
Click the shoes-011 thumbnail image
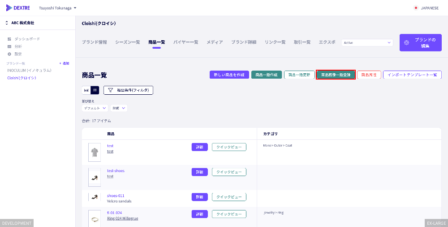[95, 197]
